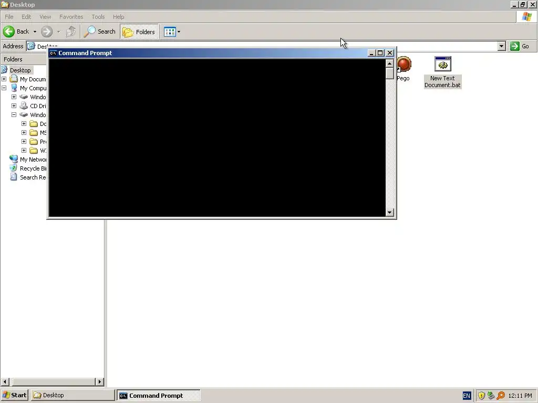This screenshot has height=403, width=538.
Task: Collapse the My Computer tree node
Action: (x=4, y=88)
